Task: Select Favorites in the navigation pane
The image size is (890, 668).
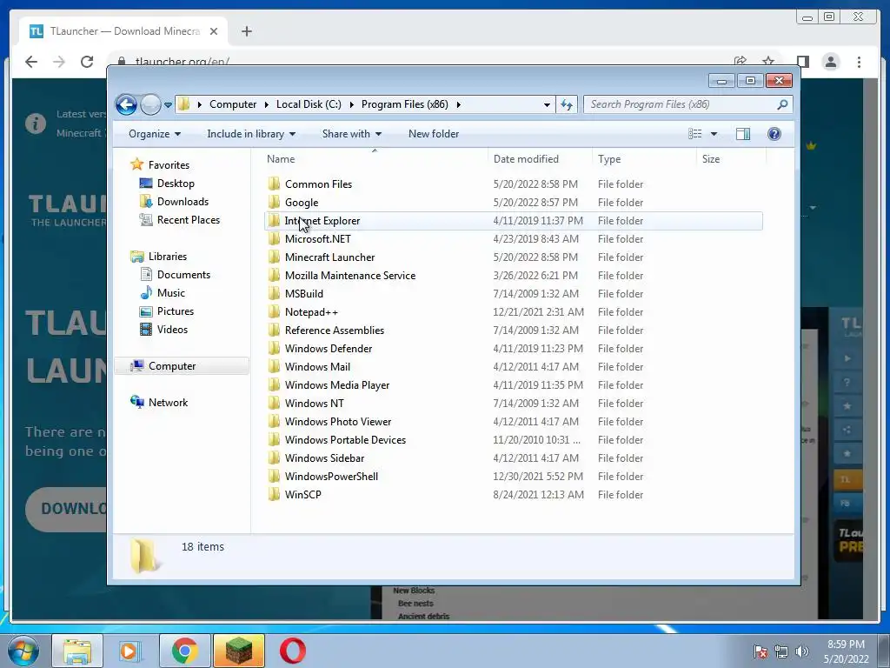Action: coord(169,165)
